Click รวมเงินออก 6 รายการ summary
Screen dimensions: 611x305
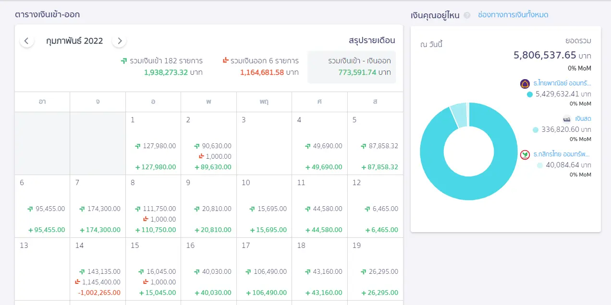click(x=261, y=67)
